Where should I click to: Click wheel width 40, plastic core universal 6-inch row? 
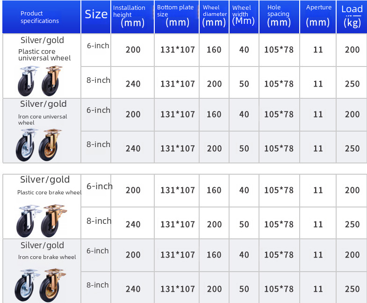click(x=244, y=50)
